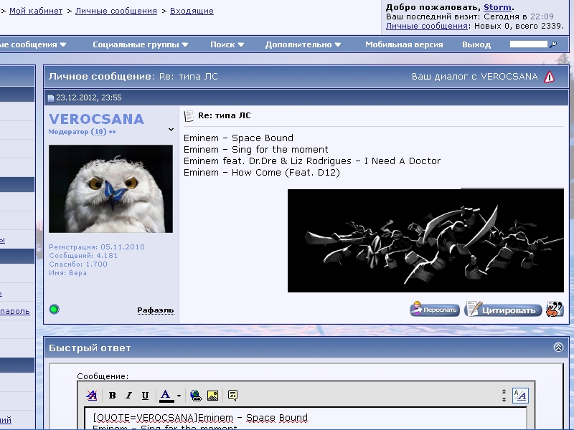Click the ninja turtles signature image
This screenshot has width=574, height=430.
(425, 241)
